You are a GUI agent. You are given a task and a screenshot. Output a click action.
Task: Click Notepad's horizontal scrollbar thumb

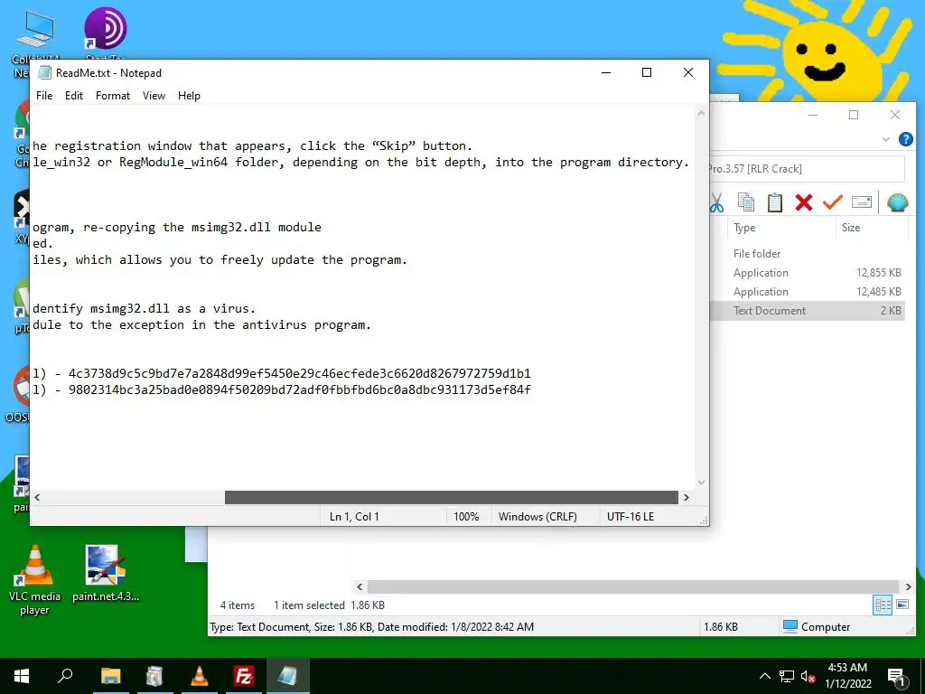pyautogui.click(x=452, y=498)
